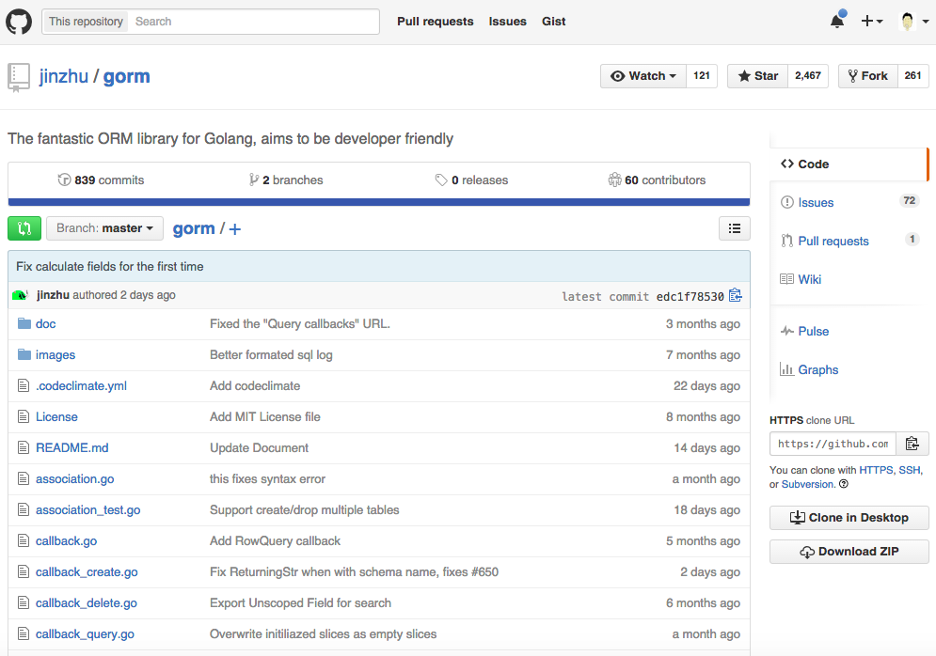Open the 0 releases link

point(471,180)
